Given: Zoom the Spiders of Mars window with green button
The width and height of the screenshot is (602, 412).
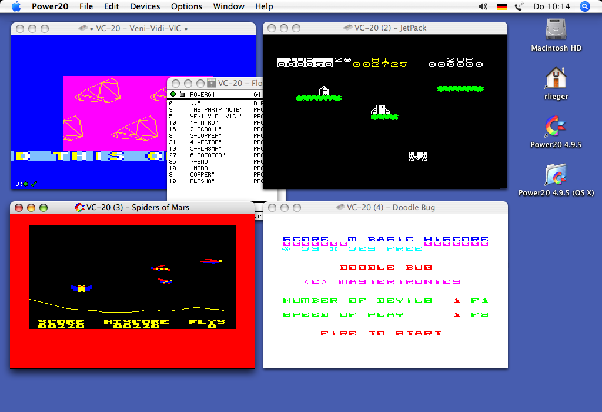Looking at the screenshot, I should point(44,208).
